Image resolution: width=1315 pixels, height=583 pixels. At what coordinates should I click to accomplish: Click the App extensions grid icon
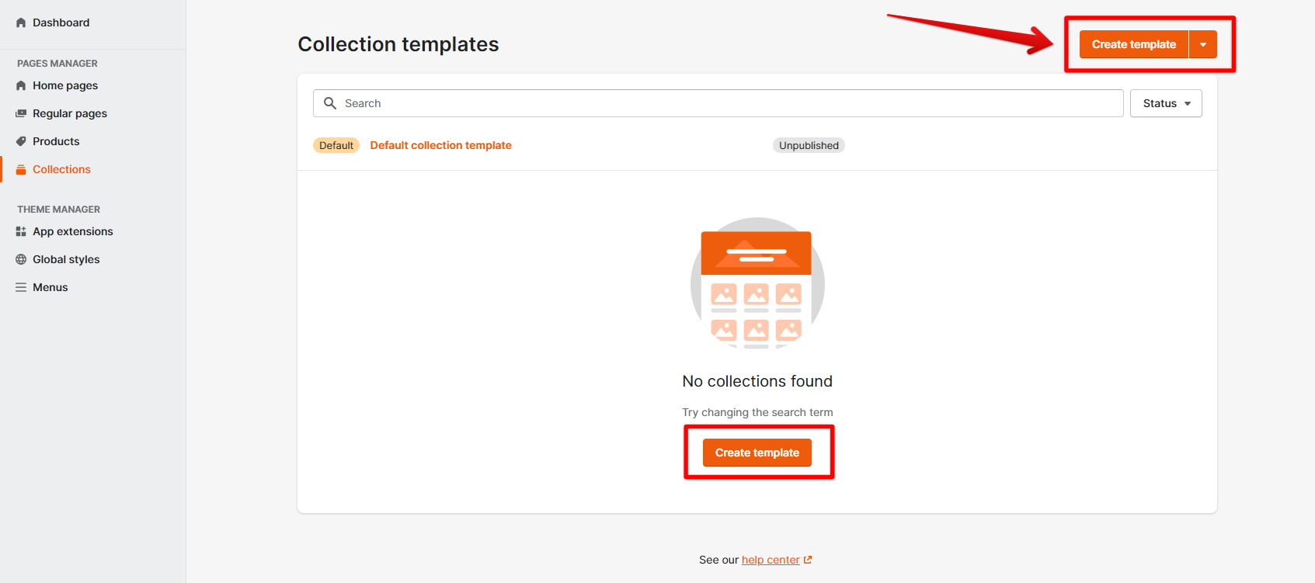click(21, 231)
